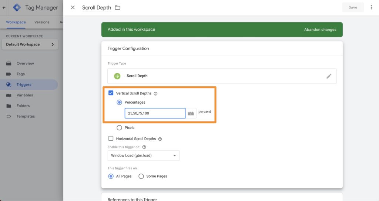Switch to the Workspace tab

(x=16, y=22)
